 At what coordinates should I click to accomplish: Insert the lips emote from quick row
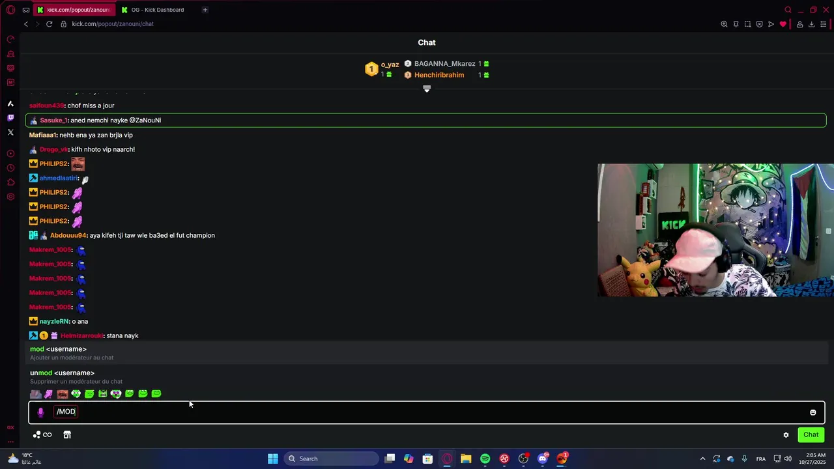63,394
